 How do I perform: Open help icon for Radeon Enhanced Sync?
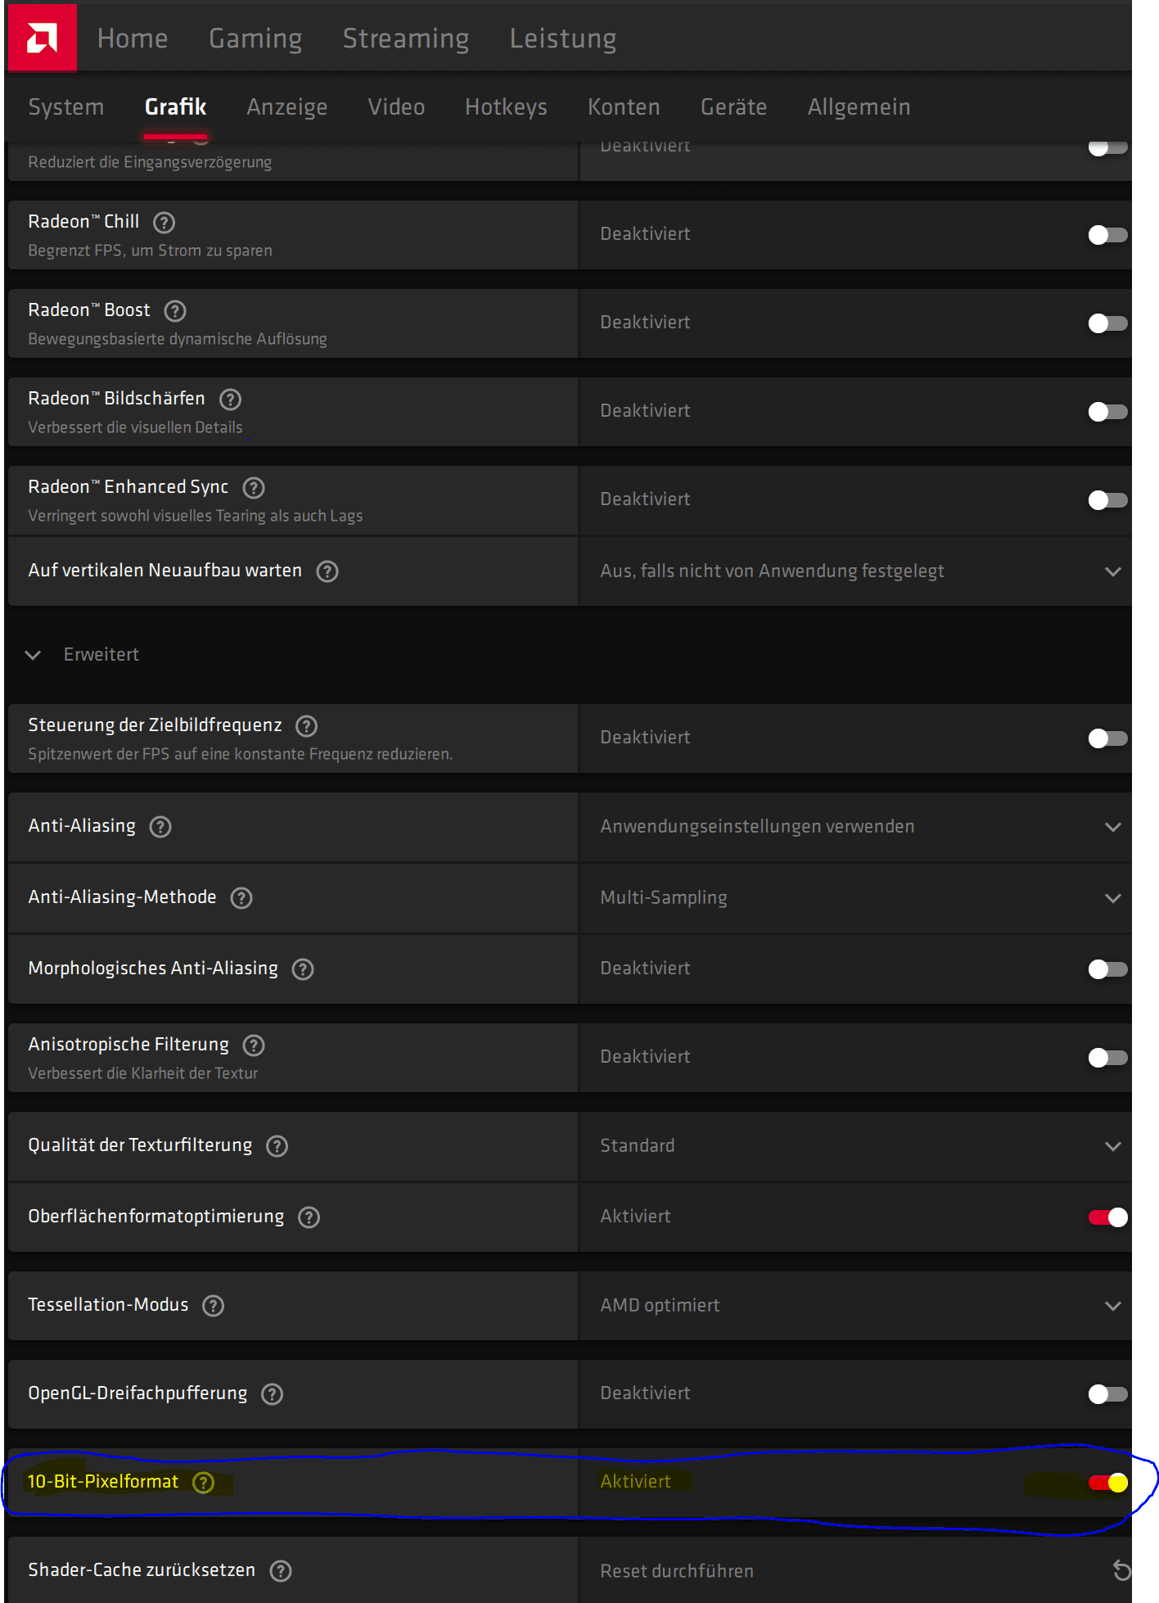click(254, 487)
